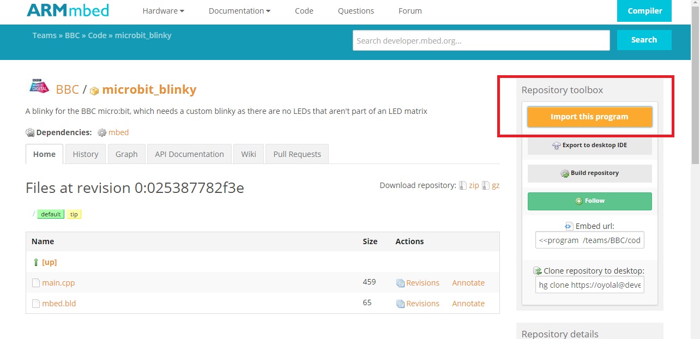Click the package icon beside microbit_blinky
Image resolution: width=700 pixels, height=339 pixels.
[x=94, y=91]
